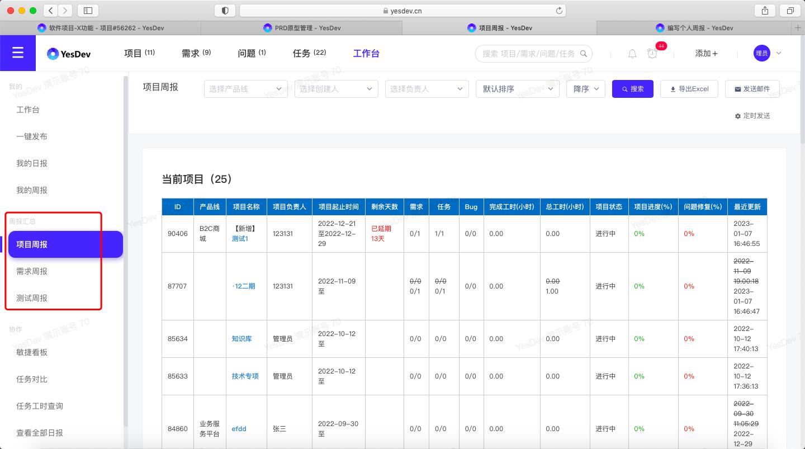
Task: Click the 定时发送 gear icon
Action: tap(737, 116)
